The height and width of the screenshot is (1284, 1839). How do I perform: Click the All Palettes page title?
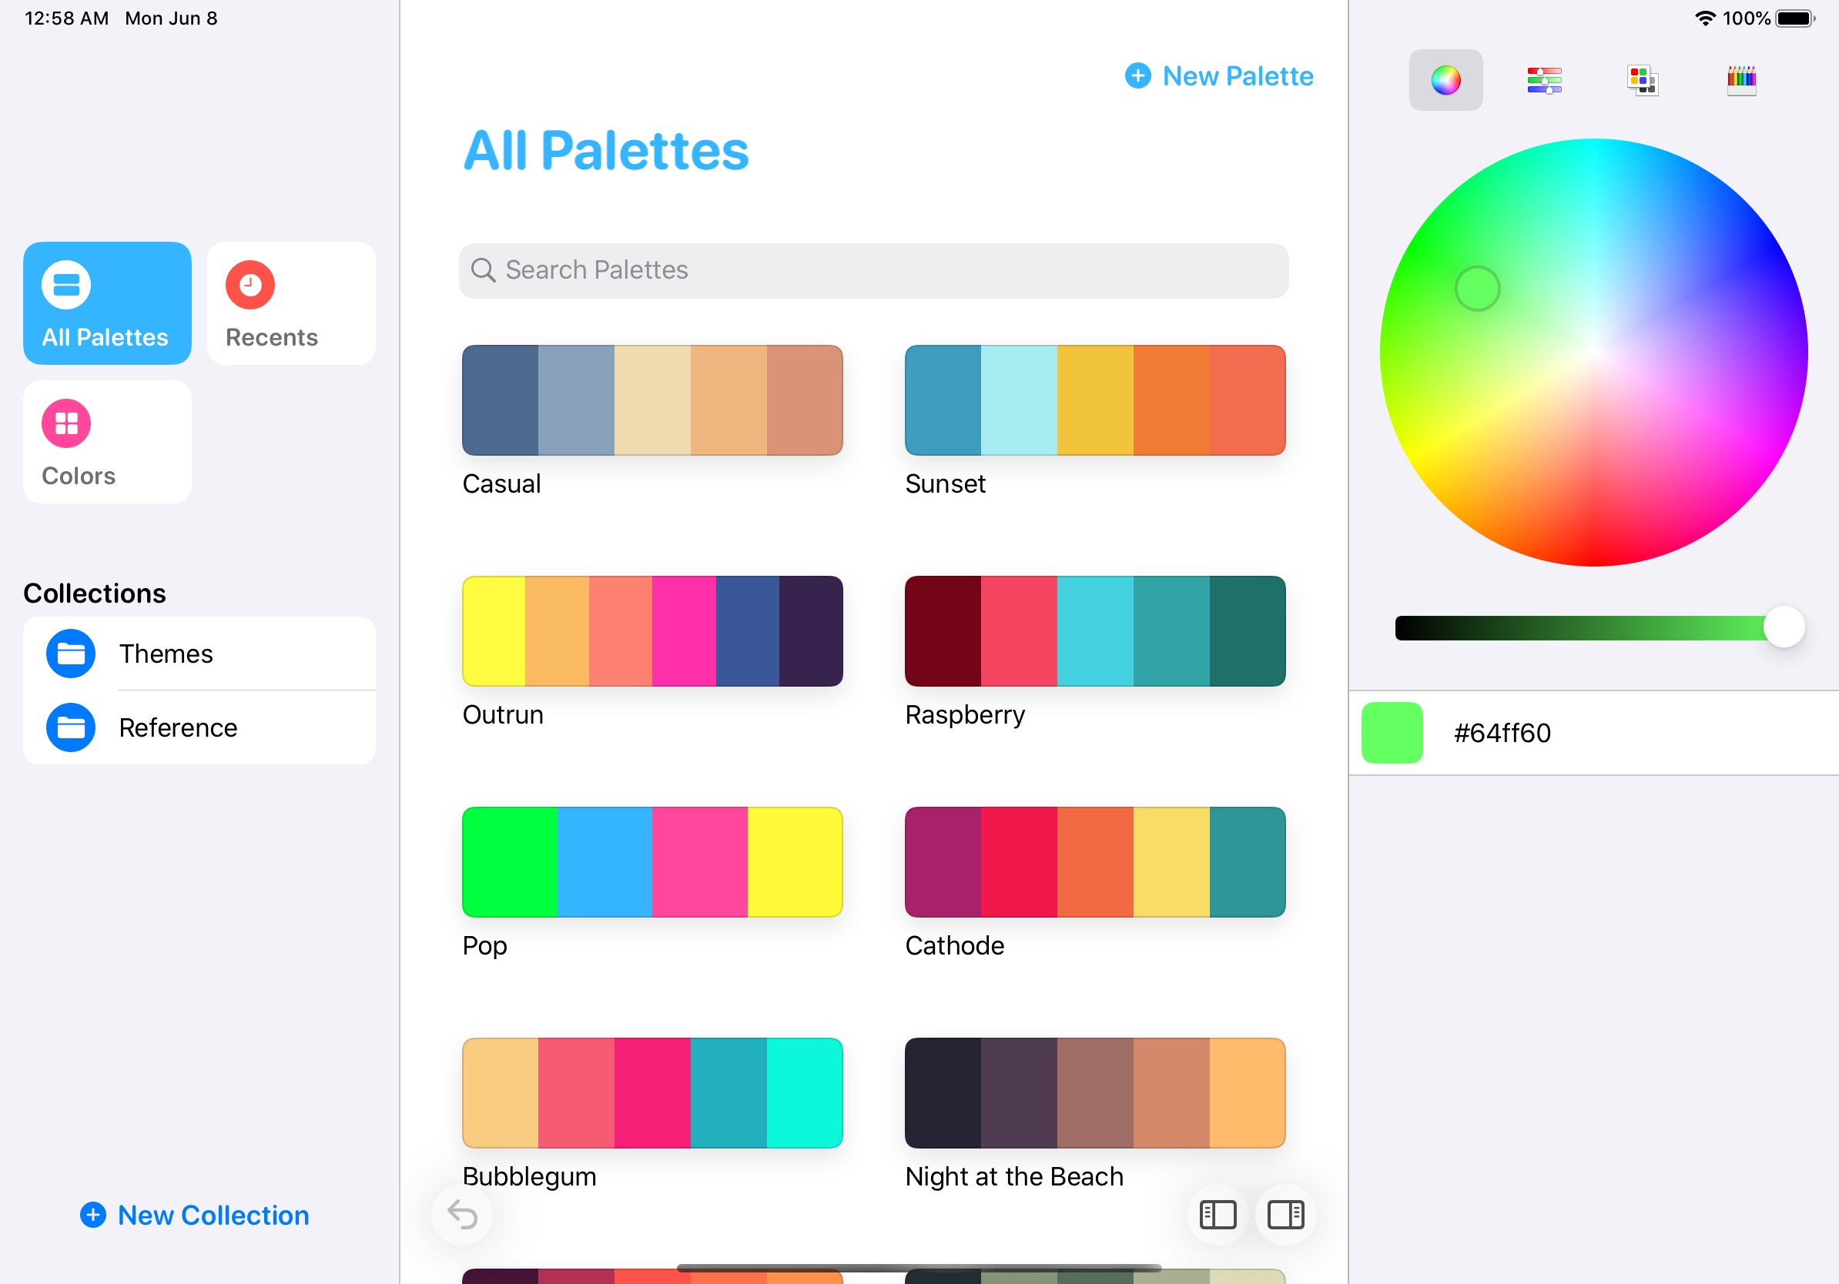(605, 151)
